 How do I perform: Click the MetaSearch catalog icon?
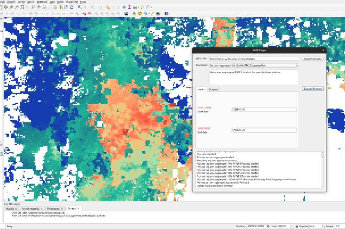126,14
